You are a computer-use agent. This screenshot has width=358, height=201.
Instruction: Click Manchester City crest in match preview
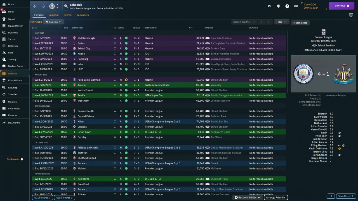(x=303, y=74)
